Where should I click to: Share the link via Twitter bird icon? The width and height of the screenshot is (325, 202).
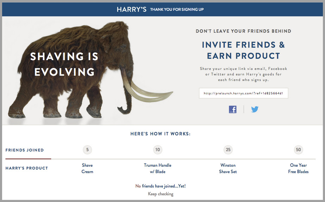point(255,109)
